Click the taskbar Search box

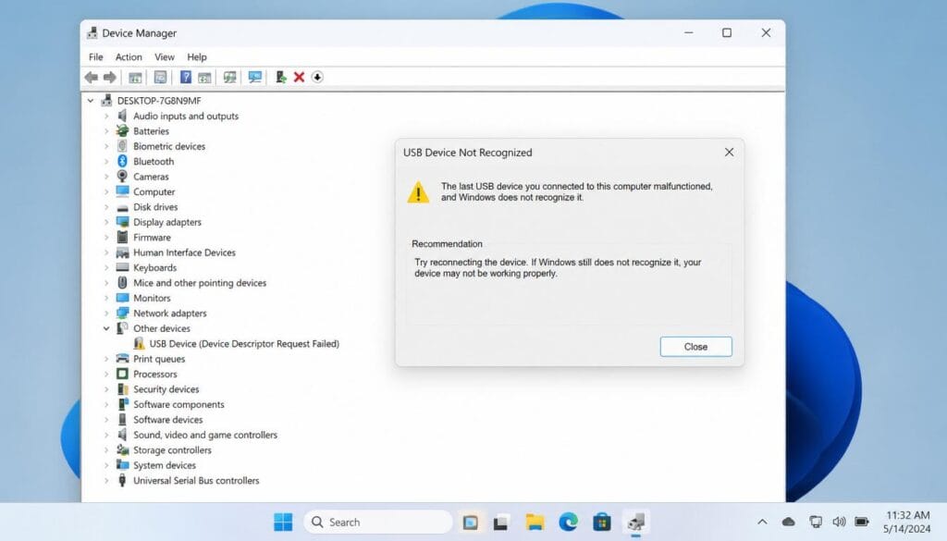(378, 522)
